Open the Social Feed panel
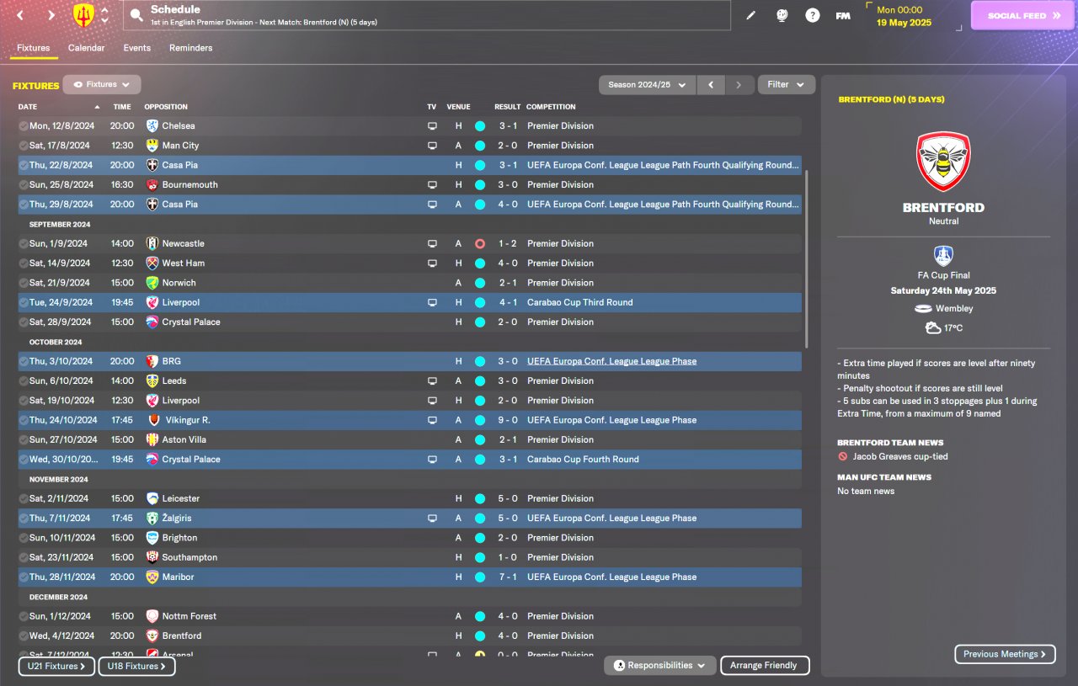This screenshot has width=1078, height=686. click(x=1024, y=15)
